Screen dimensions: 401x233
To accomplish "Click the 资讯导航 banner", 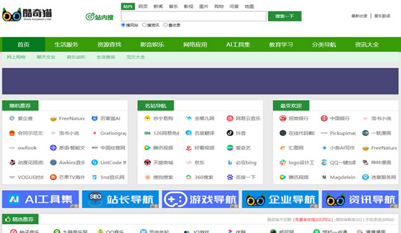I will pyautogui.click(x=360, y=199).
